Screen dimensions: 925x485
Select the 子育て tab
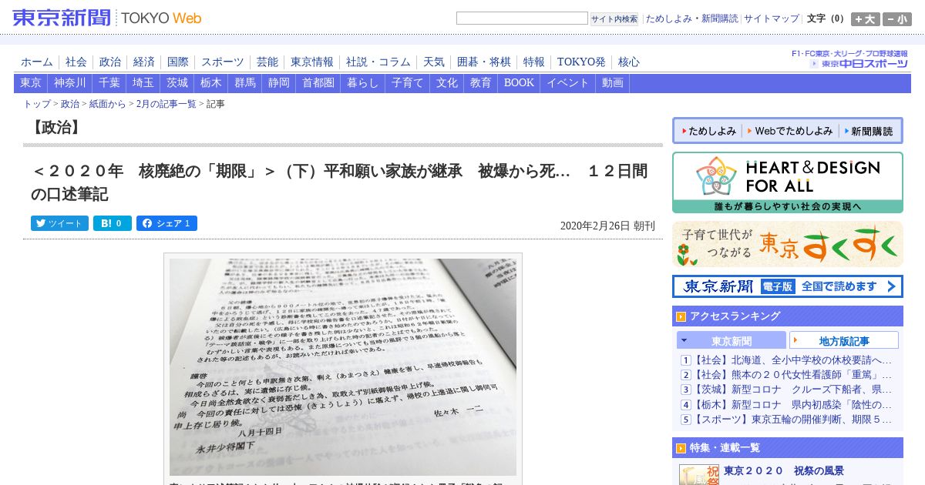pyautogui.click(x=408, y=83)
